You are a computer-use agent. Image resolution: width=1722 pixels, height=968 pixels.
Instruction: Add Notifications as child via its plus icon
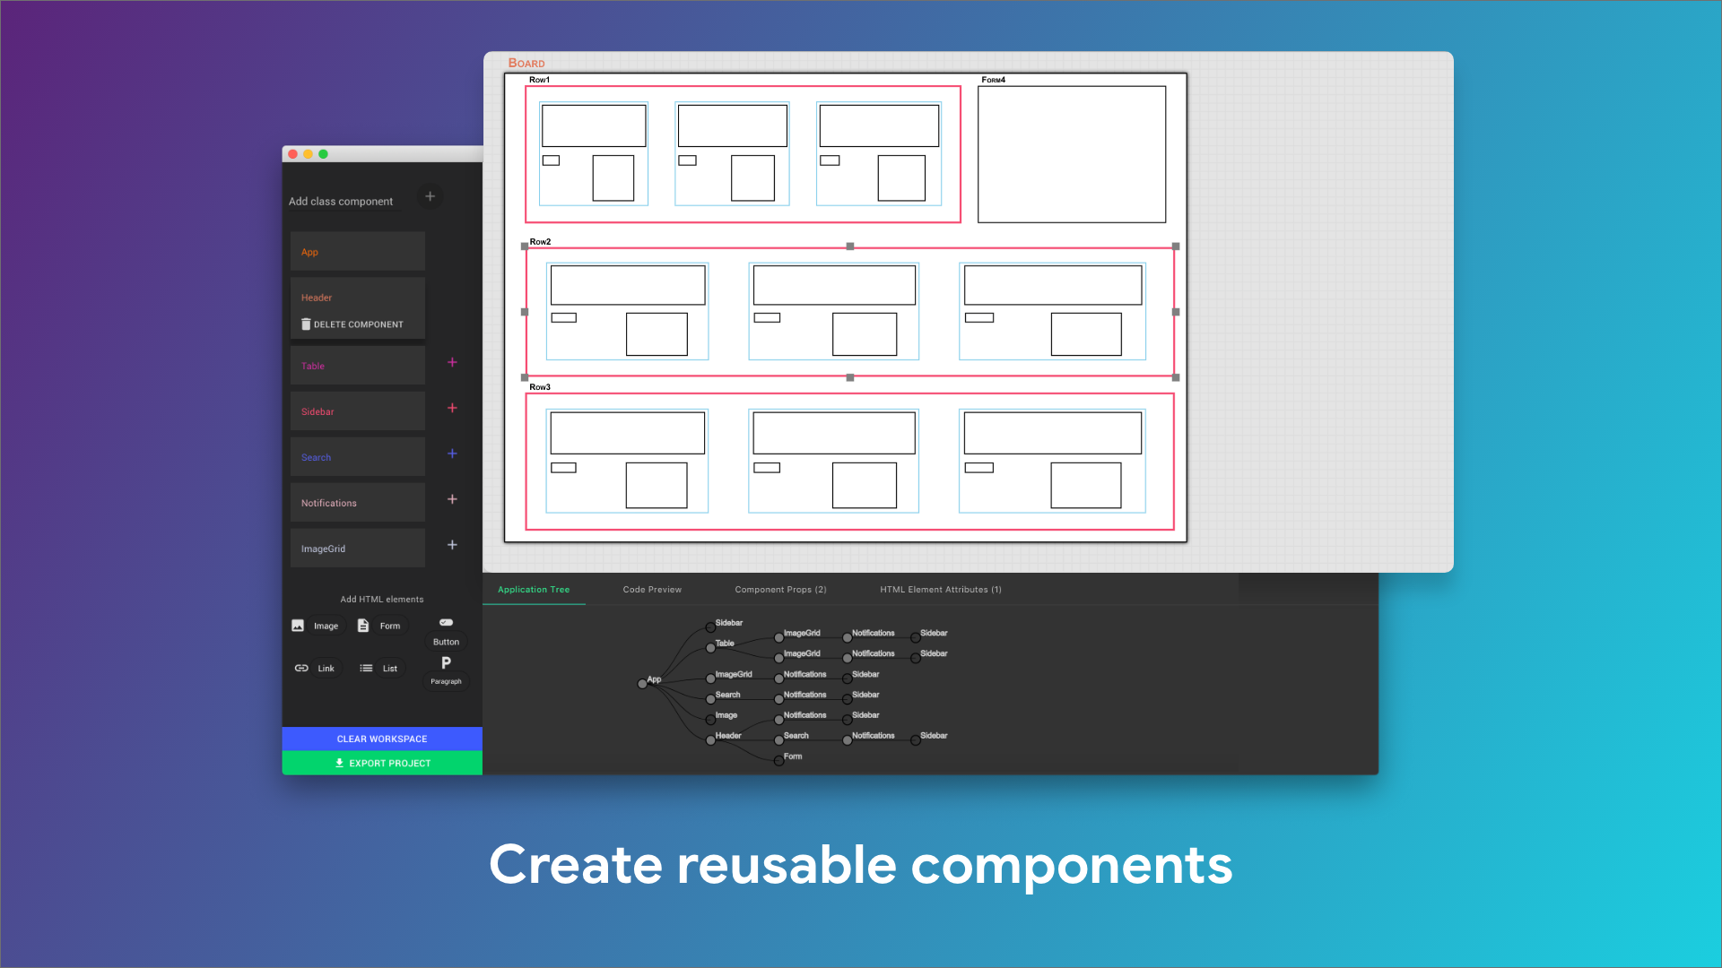click(x=452, y=500)
